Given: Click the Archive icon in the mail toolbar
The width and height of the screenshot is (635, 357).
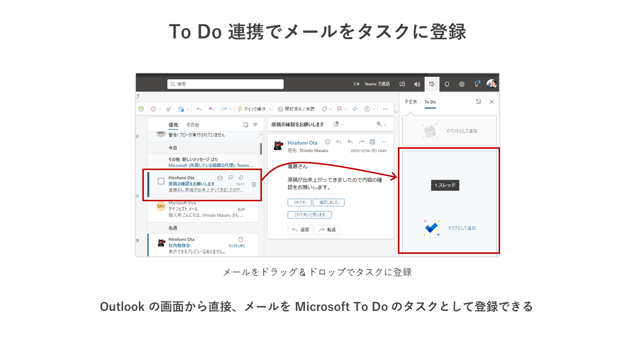Looking at the screenshot, I should click(x=141, y=109).
